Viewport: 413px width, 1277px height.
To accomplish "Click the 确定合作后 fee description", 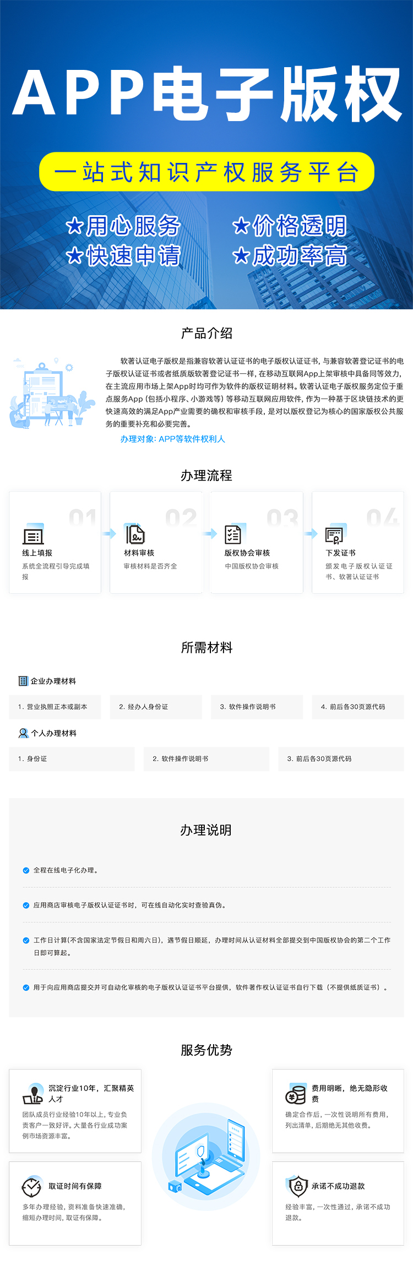I will (x=337, y=1120).
